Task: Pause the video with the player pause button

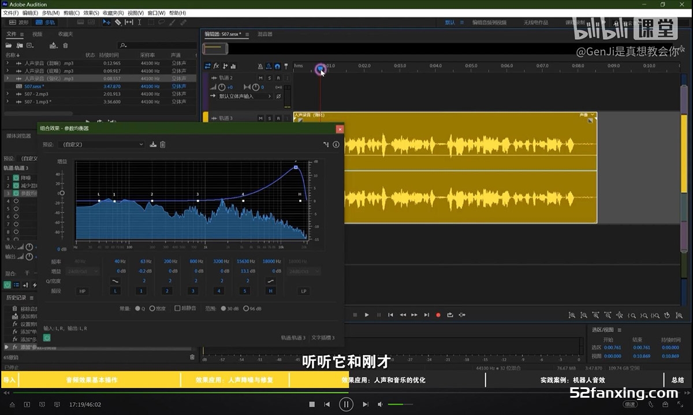Action: click(x=346, y=405)
